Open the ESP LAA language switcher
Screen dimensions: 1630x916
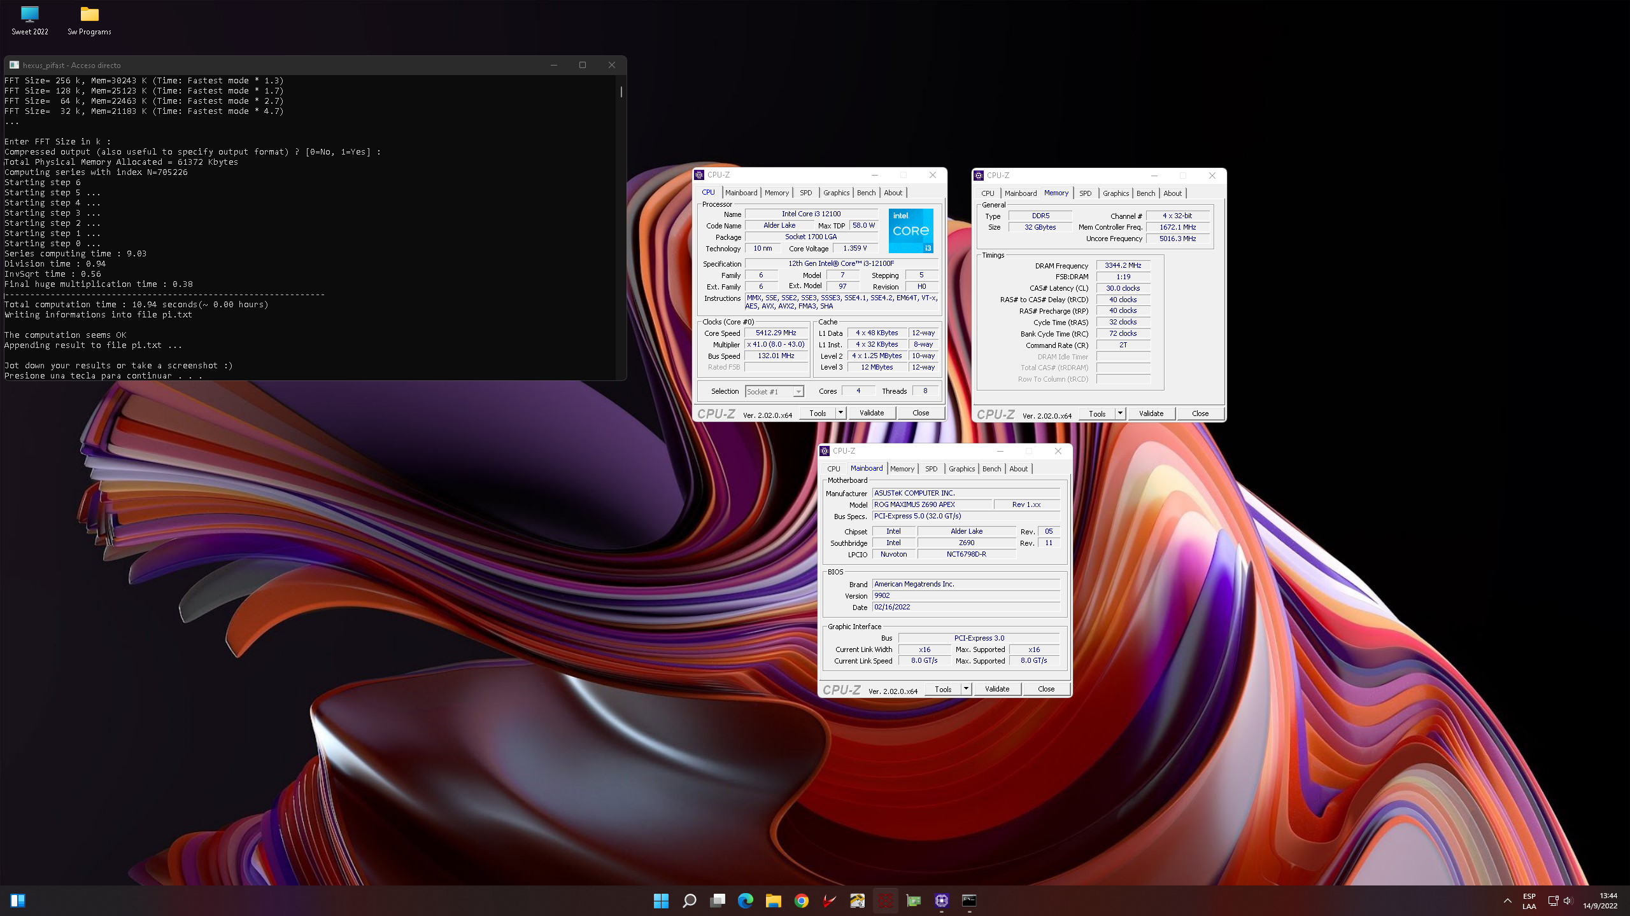click(x=1529, y=901)
